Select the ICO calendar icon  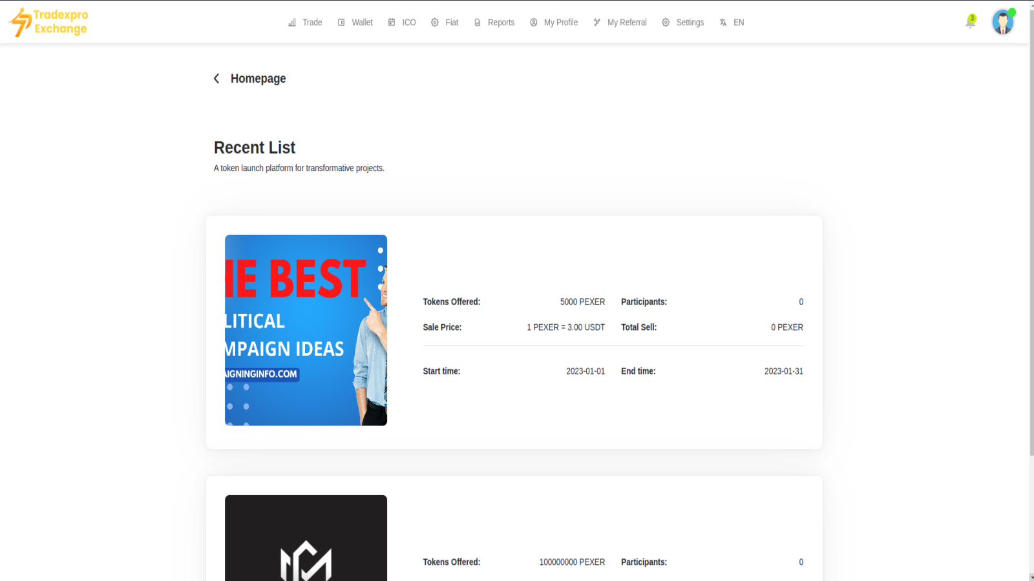tap(390, 22)
